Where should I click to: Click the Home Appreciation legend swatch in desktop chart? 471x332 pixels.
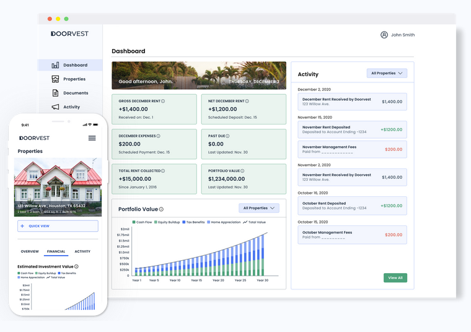tap(208, 222)
